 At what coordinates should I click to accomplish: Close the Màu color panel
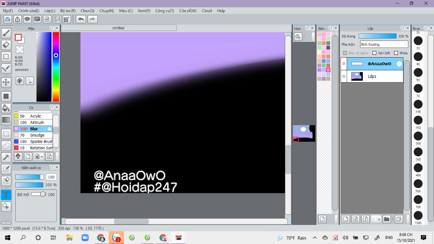coord(57,28)
